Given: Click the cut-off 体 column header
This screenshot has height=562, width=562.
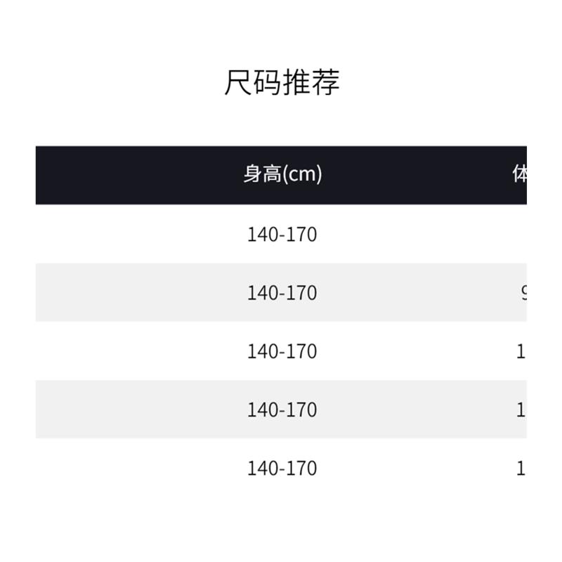Looking at the screenshot, I should point(520,174).
